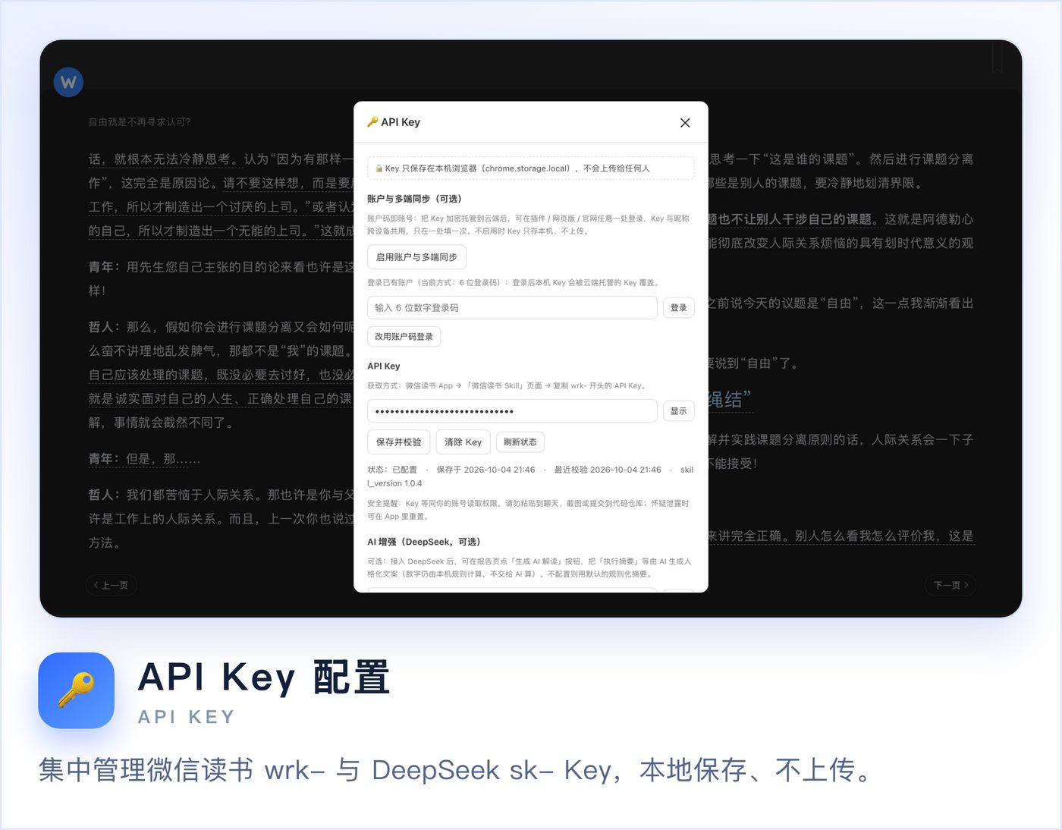Click 保存并校验 to save the key
Screen dimensions: 1062x830
(x=399, y=442)
